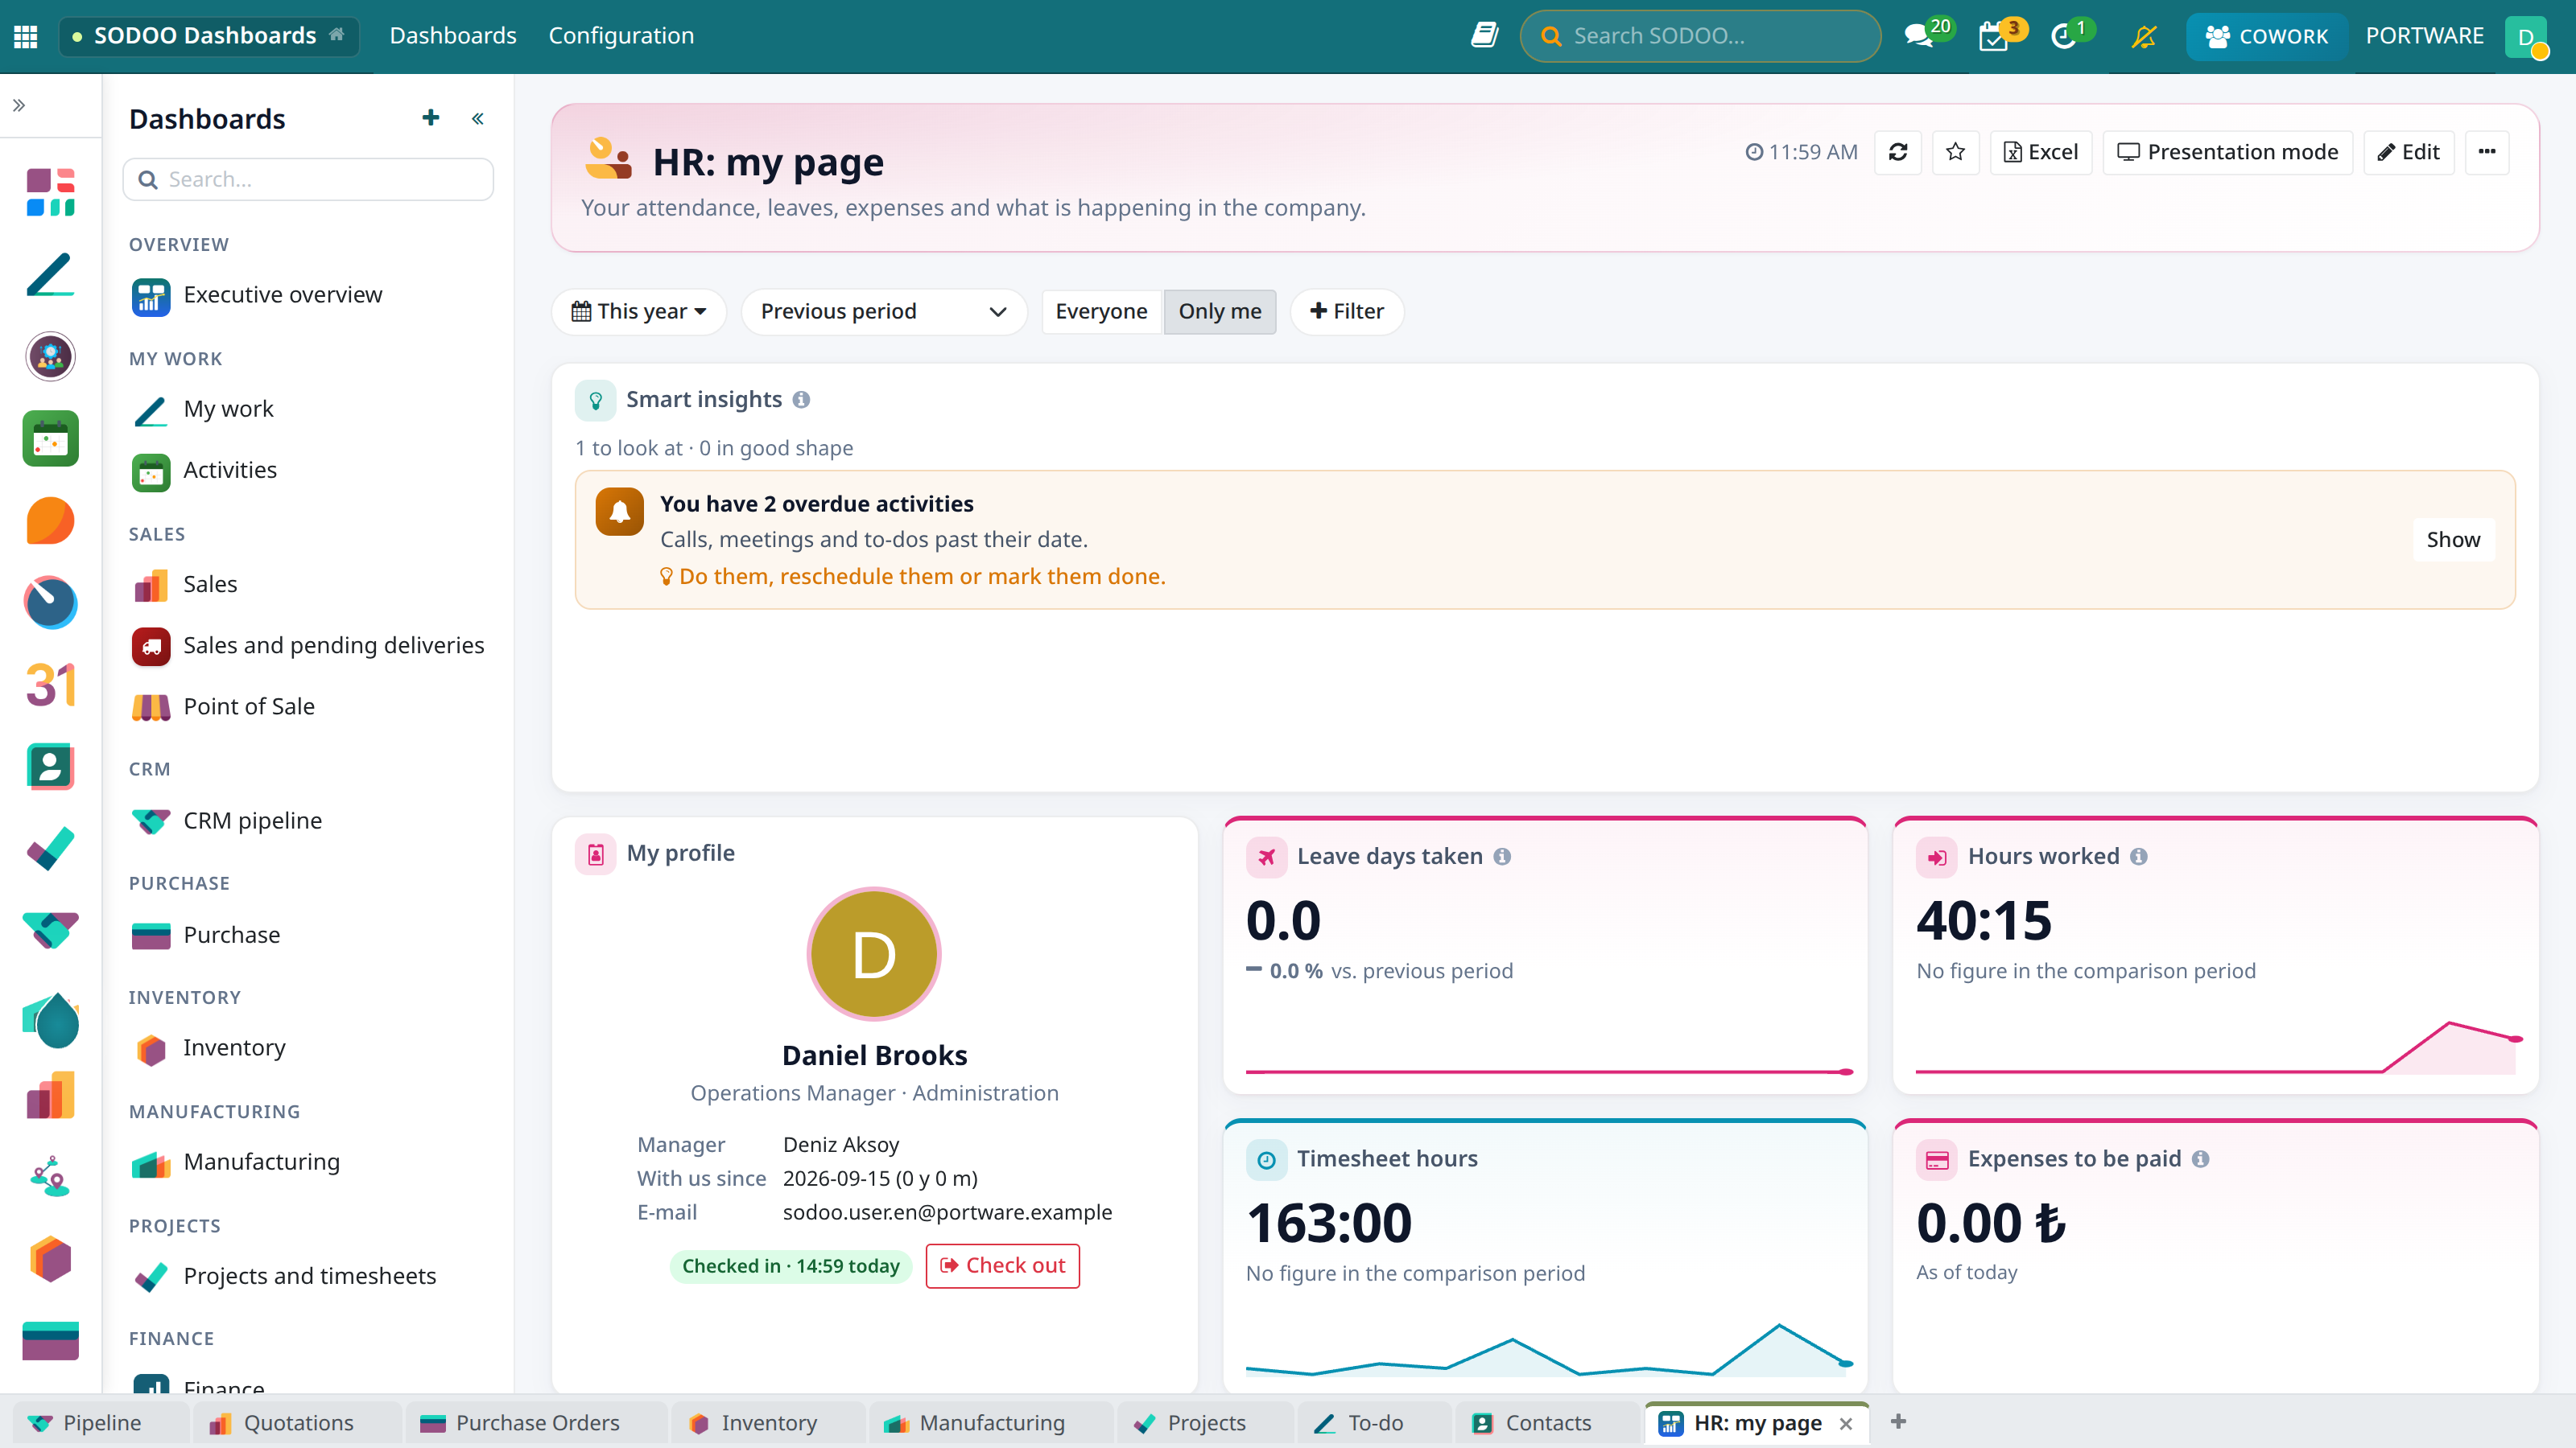Export the dashboard to Excel
The image size is (2576, 1448).
pos(2041,152)
